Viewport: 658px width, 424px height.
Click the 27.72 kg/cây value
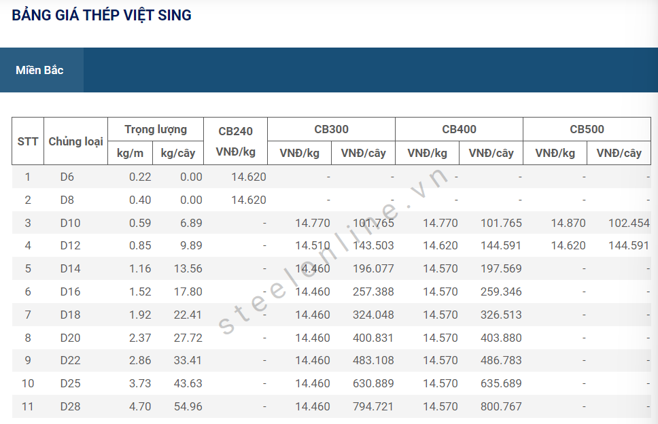(x=188, y=338)
